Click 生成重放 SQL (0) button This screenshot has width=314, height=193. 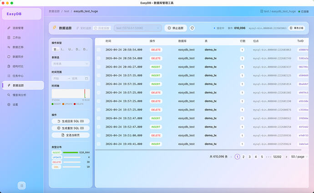tap(71, 128)
